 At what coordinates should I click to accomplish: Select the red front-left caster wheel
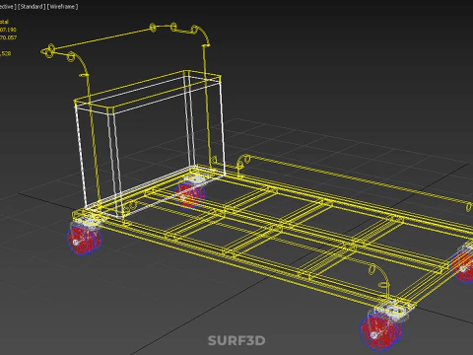[x=84, y=240]
